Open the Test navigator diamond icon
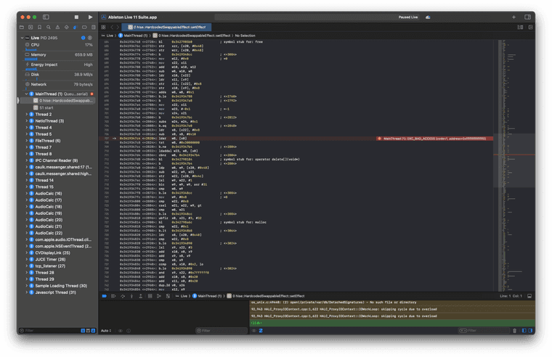 click(67, 27)
